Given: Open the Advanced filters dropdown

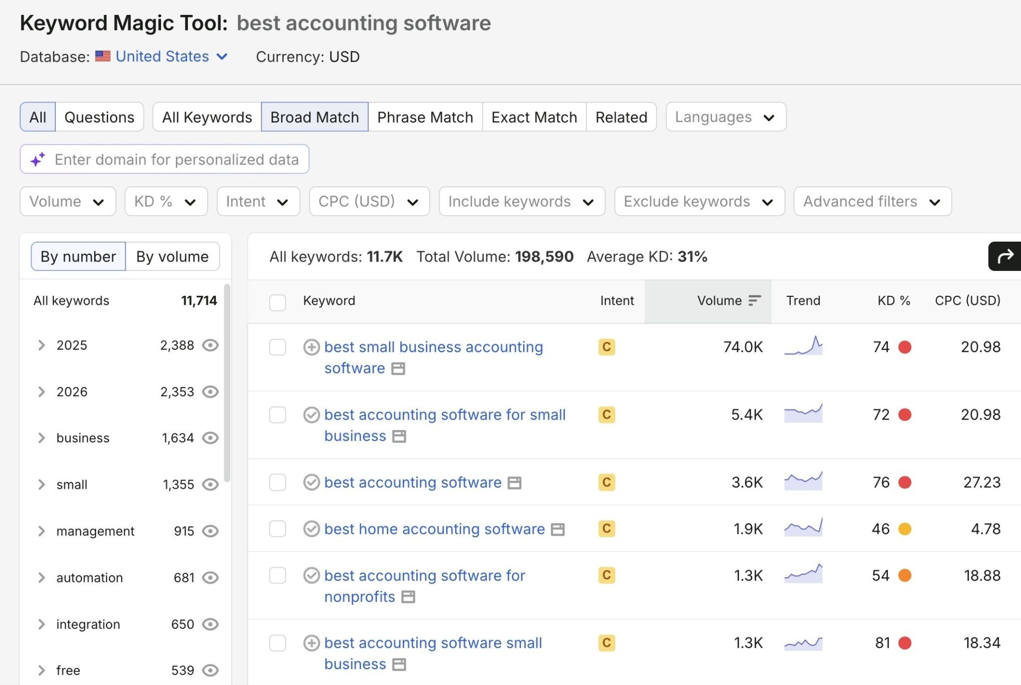Looking at the screenshot, I should [872, 201].
